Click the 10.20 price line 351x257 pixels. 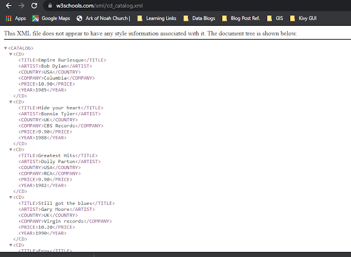(47, 227)
